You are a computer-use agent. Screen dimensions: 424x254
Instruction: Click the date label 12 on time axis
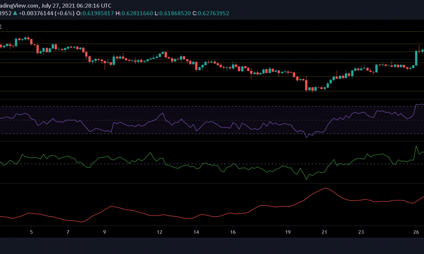159,232
